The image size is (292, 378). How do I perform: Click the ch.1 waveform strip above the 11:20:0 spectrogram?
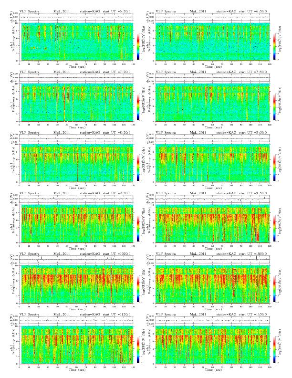click(x=76, y=320)
